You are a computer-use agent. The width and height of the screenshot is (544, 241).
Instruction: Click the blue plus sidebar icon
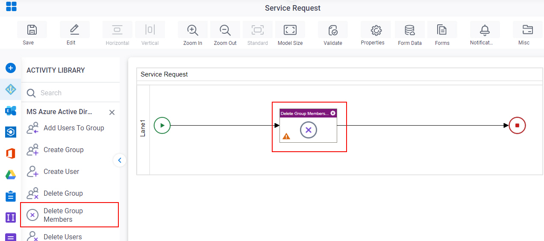[x=11, y=68]
